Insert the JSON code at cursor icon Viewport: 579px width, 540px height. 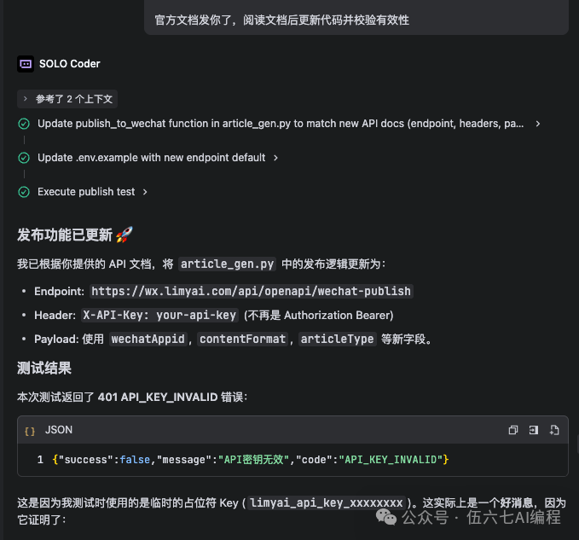coord(534,430)
